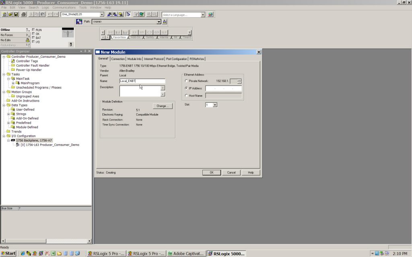Click the IP Address entry field
This screenshot has width=412, height=257.
[x=223, y=88]
